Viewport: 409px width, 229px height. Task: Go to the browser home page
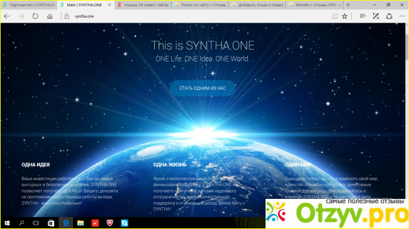point(50,16)
